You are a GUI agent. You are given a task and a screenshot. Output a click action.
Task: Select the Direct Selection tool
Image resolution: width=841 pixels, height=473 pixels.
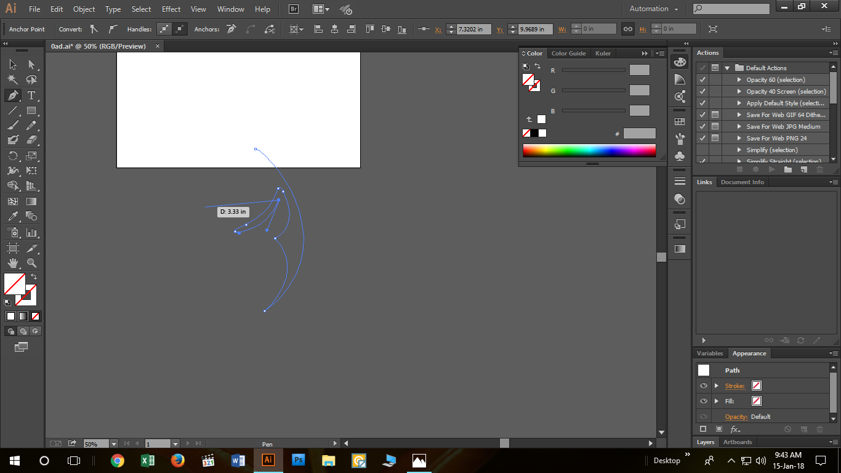(x=31, y=65)
